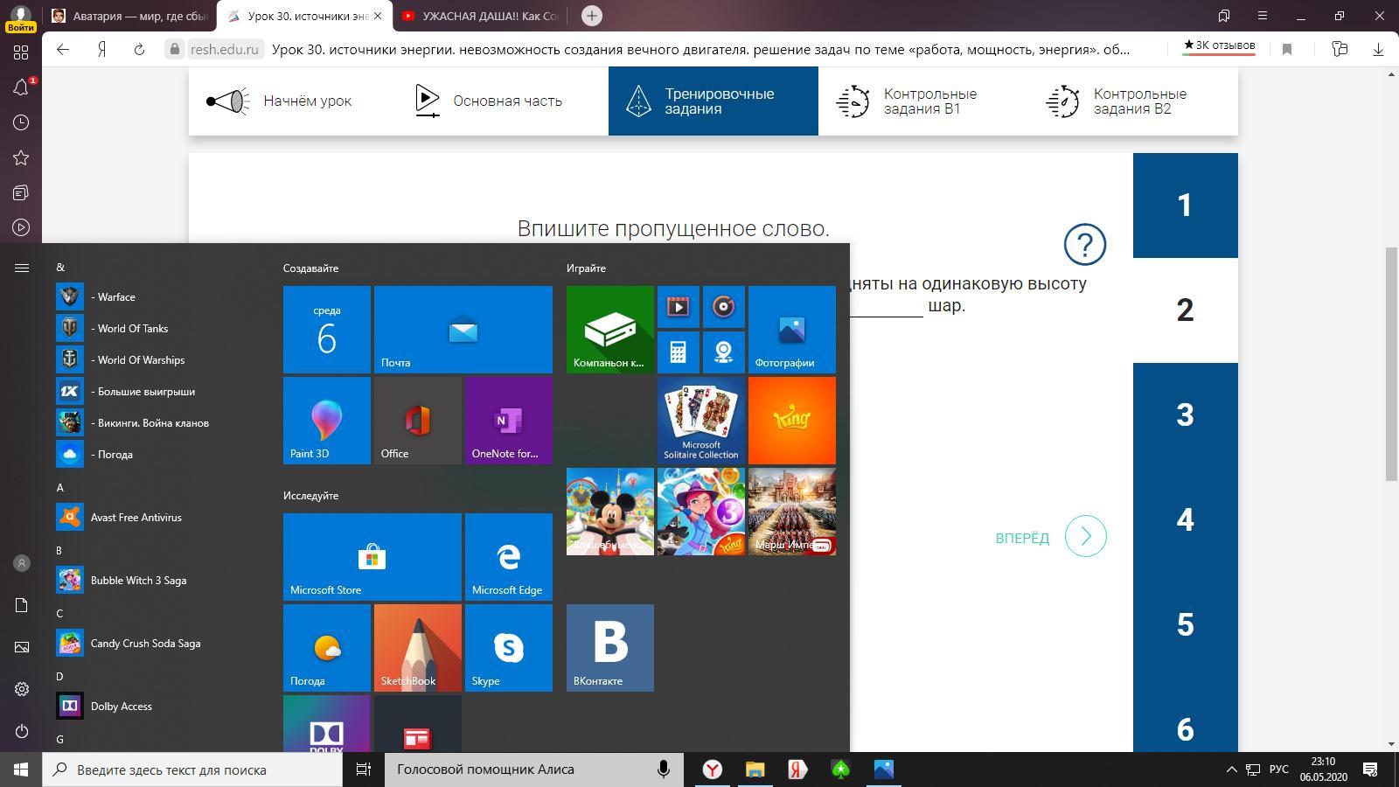Open the Фотографии tile
1399x787 pixels.
(792, 330)
